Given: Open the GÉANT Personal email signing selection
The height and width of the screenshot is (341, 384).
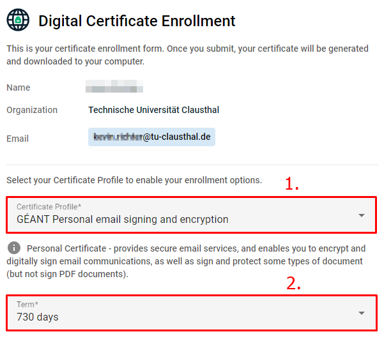Looking at the screenshot, I should (x=123, y=220).
